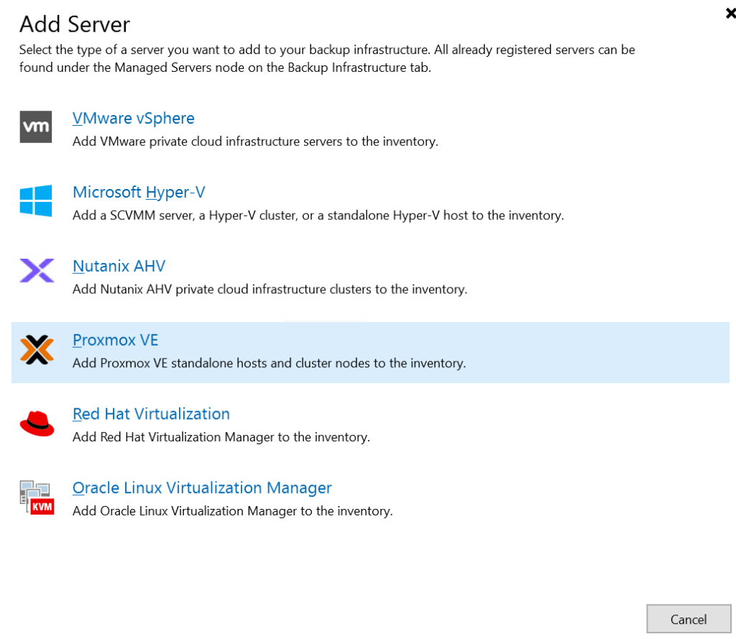Click 'Add Proxmox VE standalone hosts' description
736x639 pixels.
269,363
